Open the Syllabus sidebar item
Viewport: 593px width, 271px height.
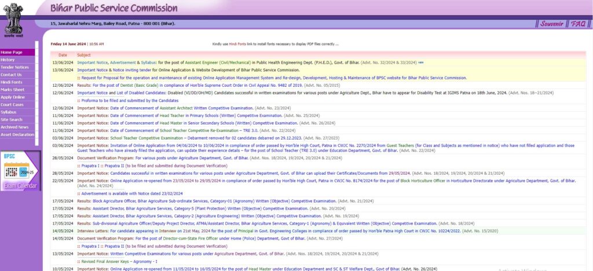9,112
